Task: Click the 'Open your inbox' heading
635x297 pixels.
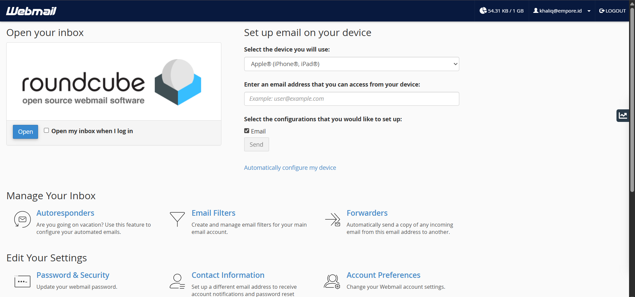Action: 45,33
